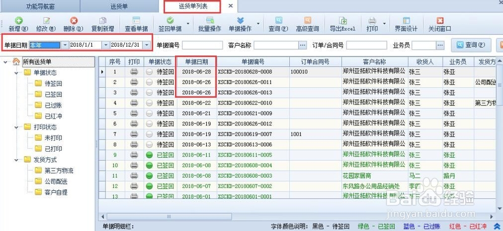This screenshot has width=503, height=231.
Task: Collapse the 单据状态 tree node
Action: (17, 73)
